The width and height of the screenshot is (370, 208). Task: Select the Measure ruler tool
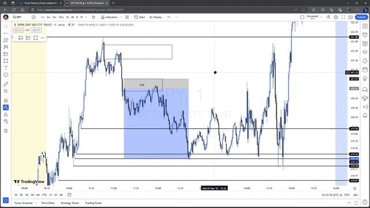pos(6,84)
